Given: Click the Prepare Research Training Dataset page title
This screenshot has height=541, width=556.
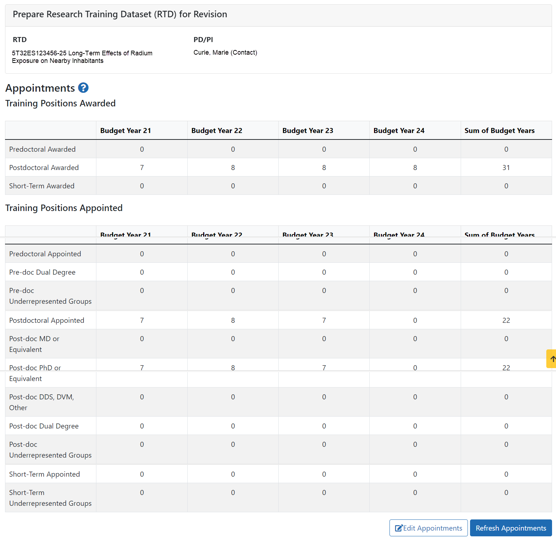Looking at the screenshot, I should coord(120,14).
